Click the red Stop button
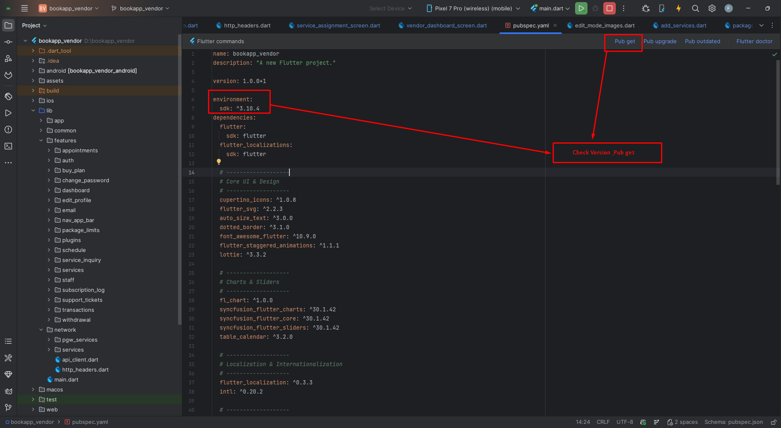This screenshot has width=781, height=428. [609, 8]
